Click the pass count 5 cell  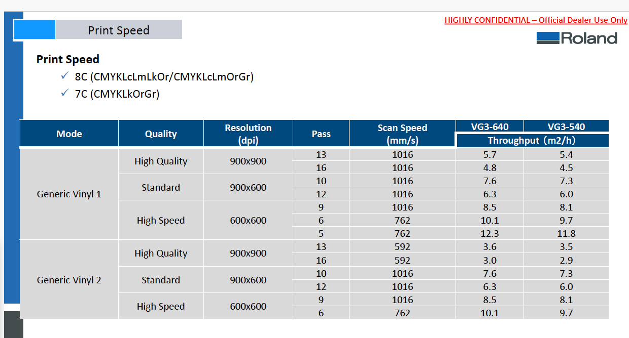tap(321, 233)
